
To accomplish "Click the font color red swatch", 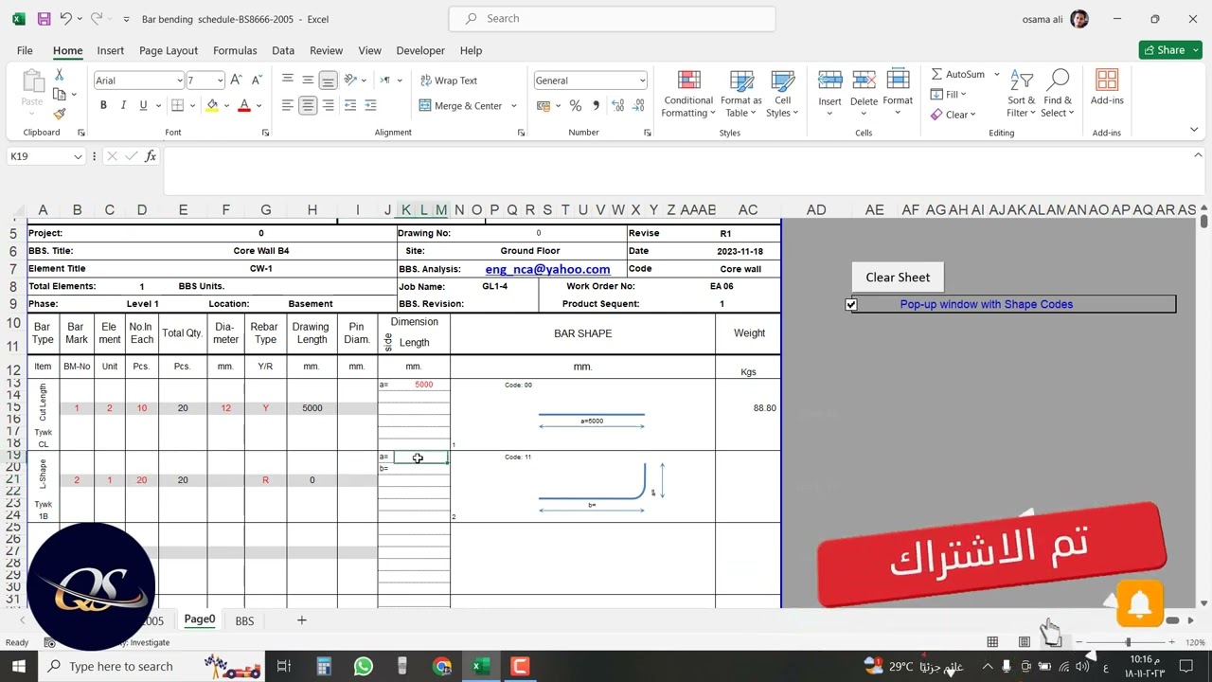I will 243,105.
